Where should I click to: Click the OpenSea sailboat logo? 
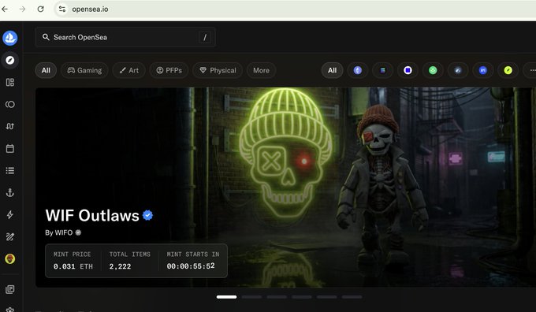10,38
